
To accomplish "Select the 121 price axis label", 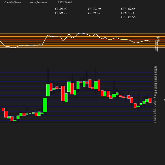I will click(155, 84).
